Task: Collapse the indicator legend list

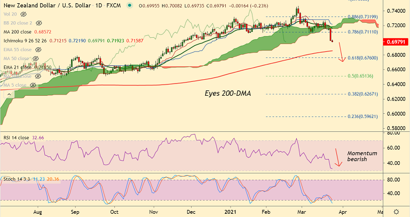Action: [9, 94]
